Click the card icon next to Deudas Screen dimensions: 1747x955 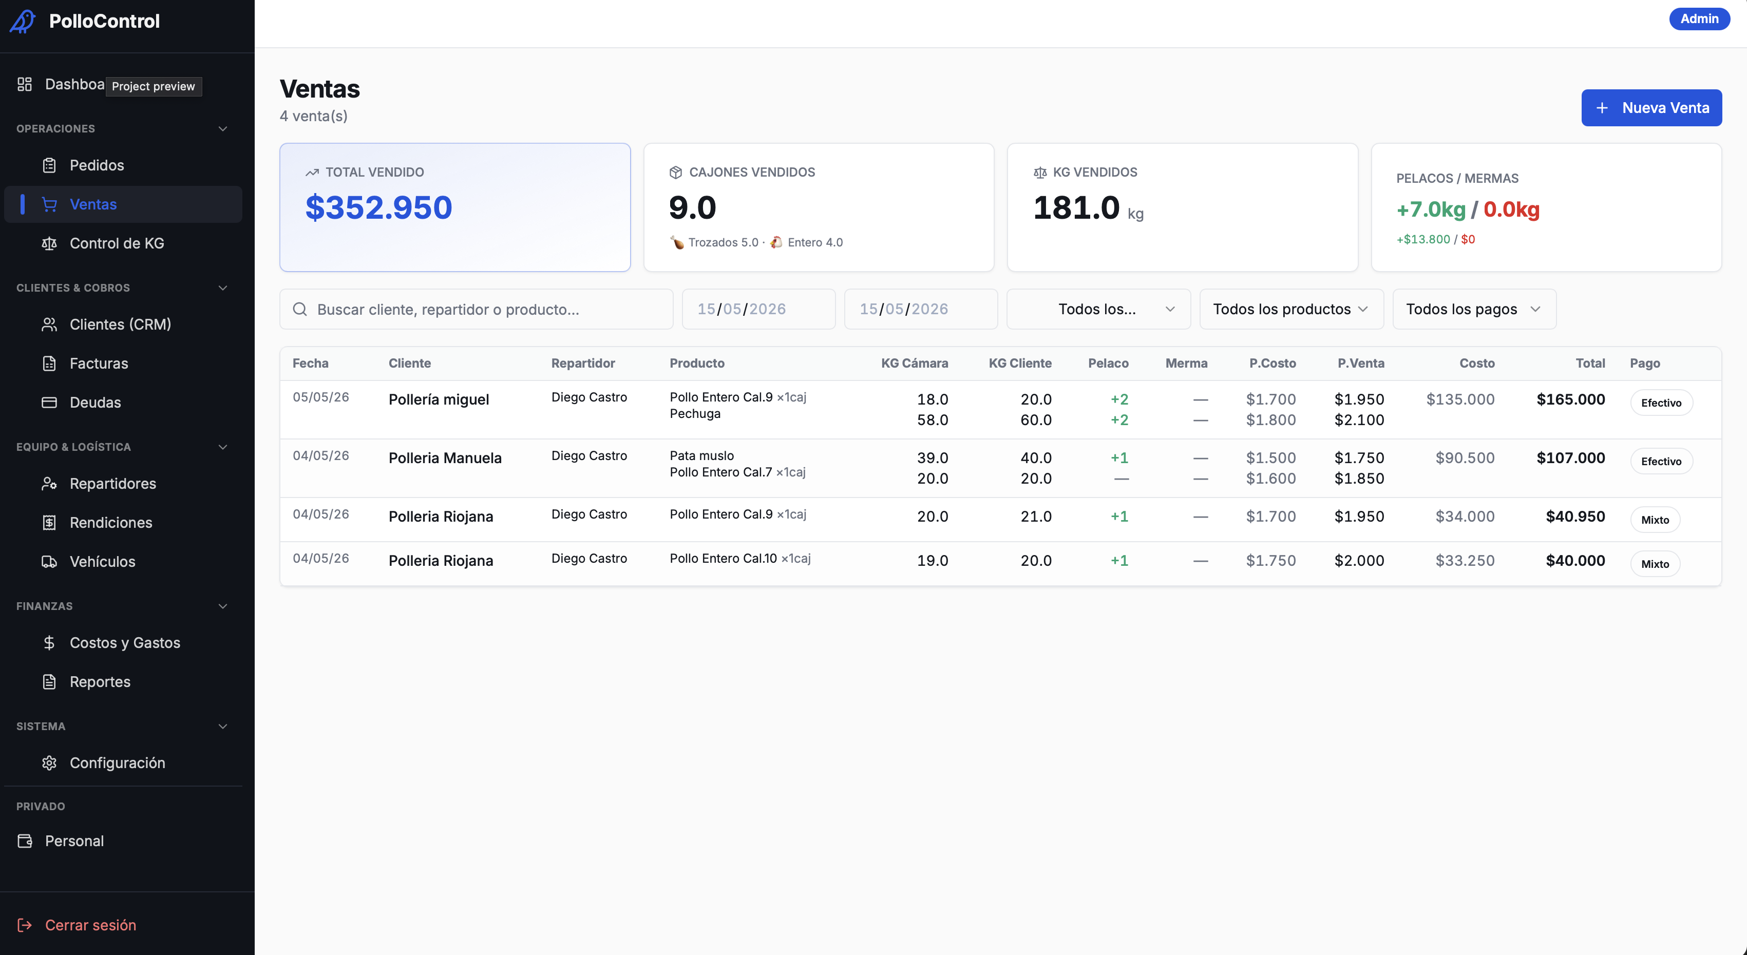[49, 403]
